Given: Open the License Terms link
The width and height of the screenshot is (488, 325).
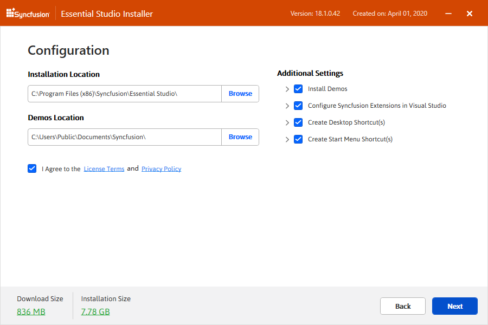Looking at the screenshot, I should coord(104,169).
